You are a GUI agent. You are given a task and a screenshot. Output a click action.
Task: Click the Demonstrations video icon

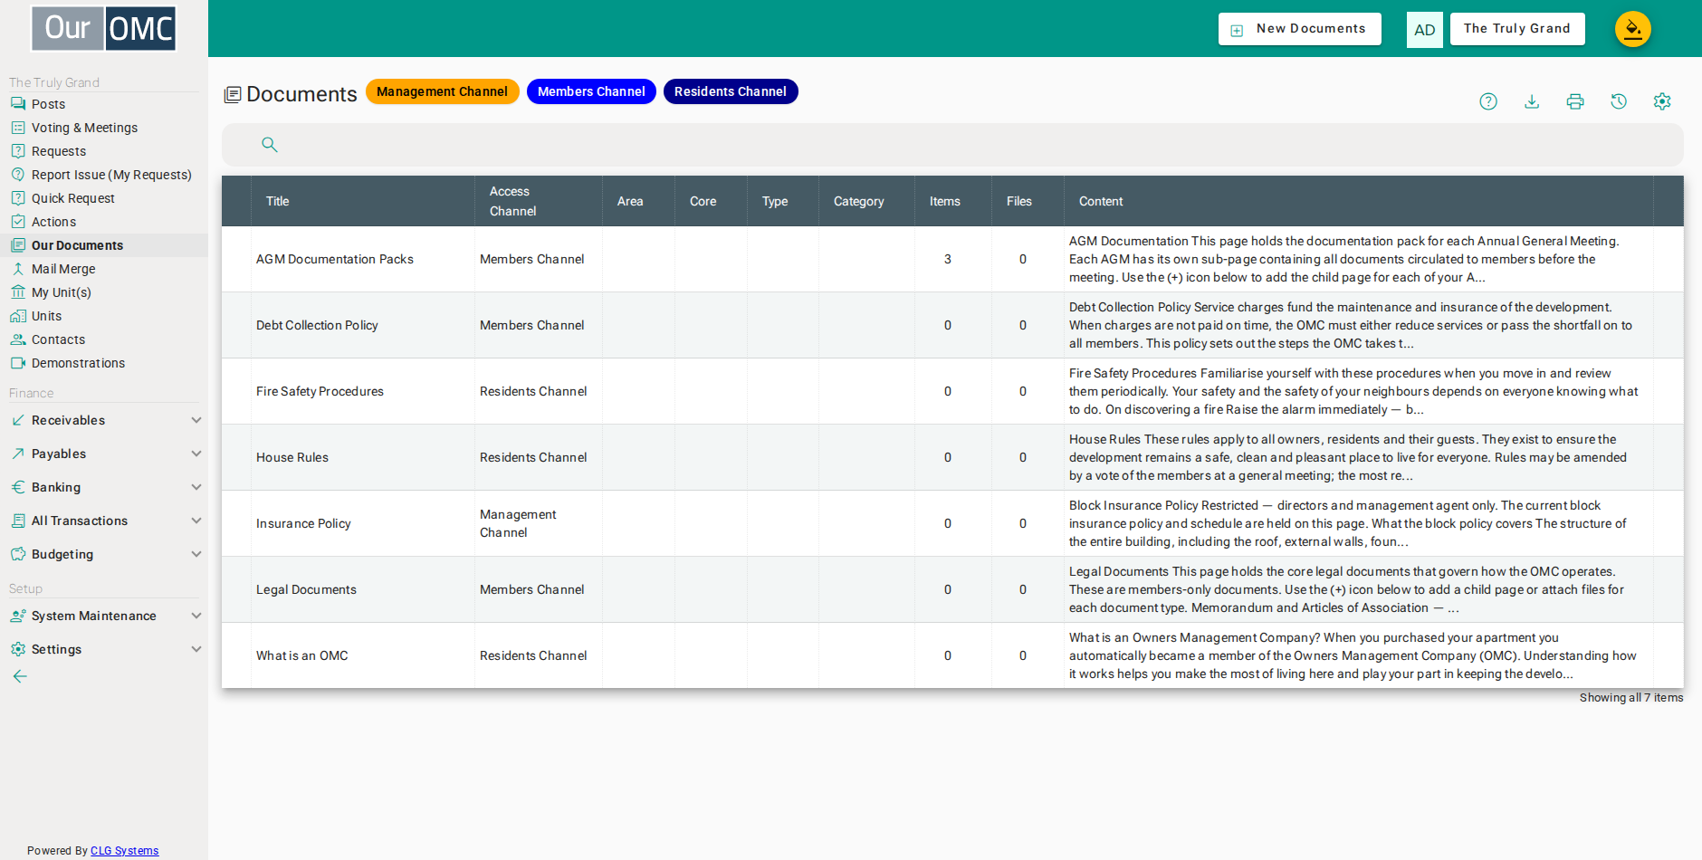pos(18,363)
